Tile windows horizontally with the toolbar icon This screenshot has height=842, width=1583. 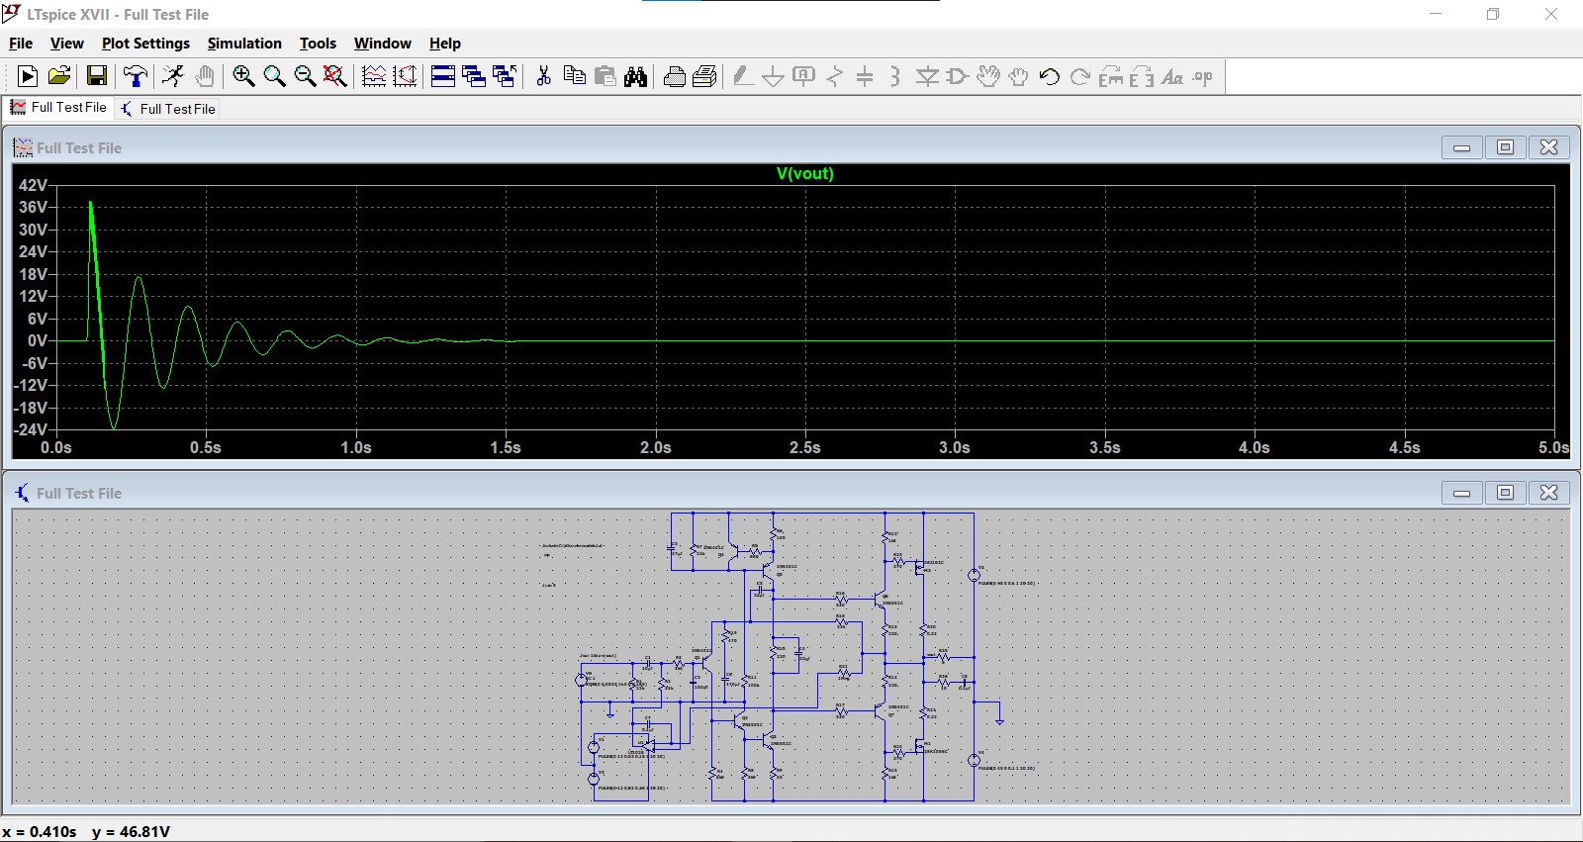pyautogui.click(x=443, y=76)
